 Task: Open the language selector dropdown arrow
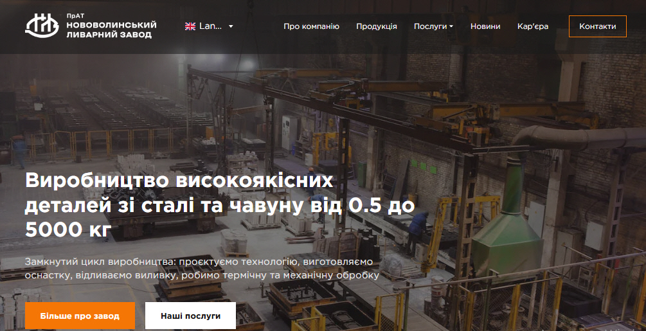pyautogui.click(x=231, y=26)
